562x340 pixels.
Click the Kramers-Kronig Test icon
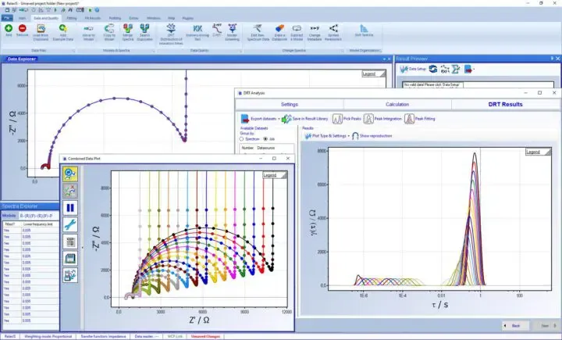click(195, 30)
